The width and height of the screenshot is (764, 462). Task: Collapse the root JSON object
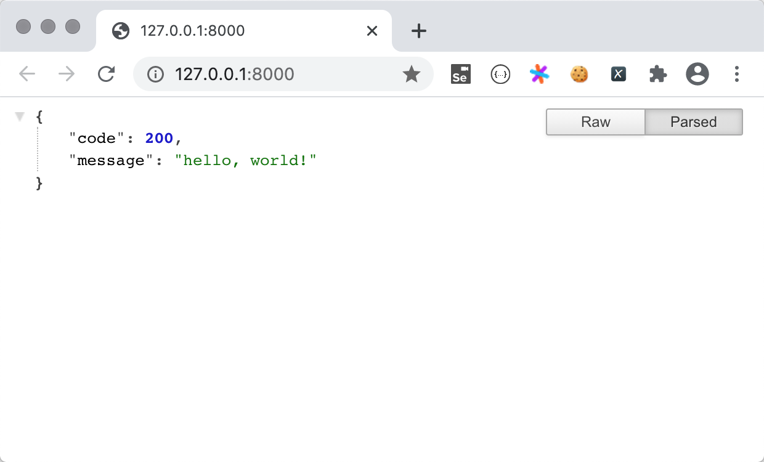[20, 116]
